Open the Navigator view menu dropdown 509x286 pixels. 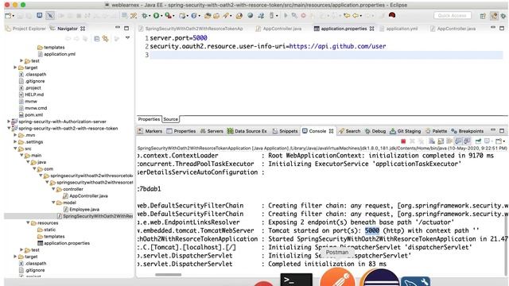click(127, 38)
